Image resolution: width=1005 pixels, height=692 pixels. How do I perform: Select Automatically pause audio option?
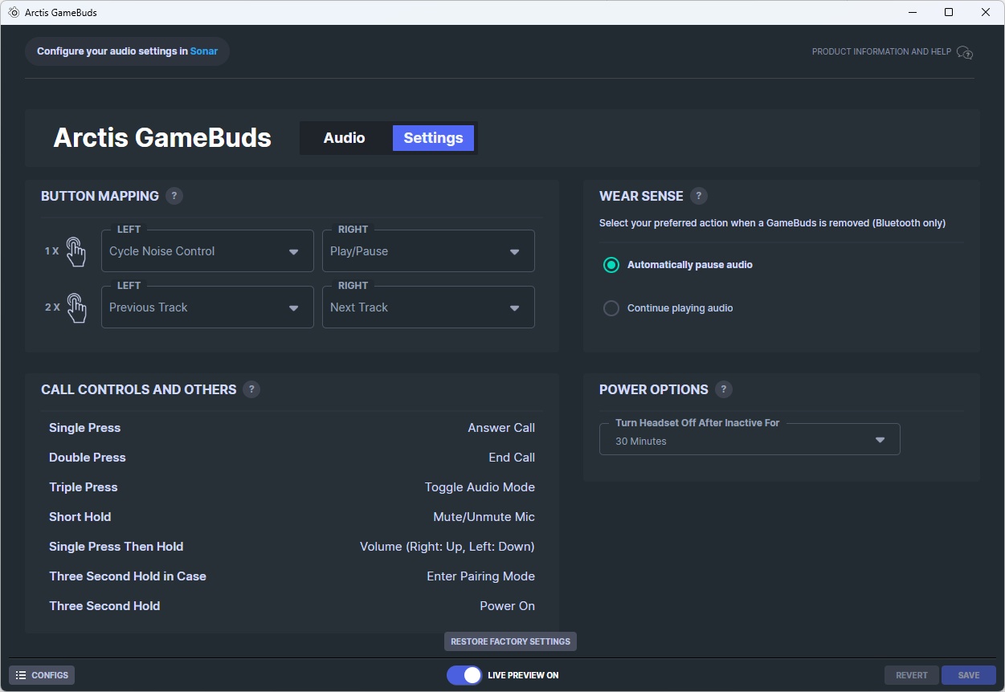[611, 265]
